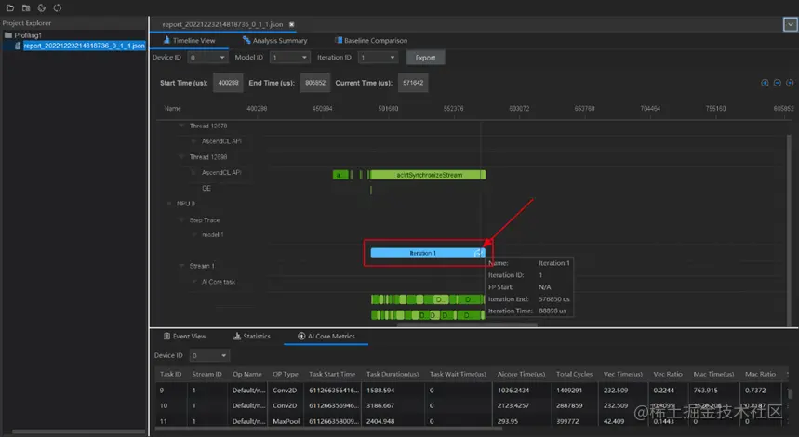The height and width of the screenshot is (437, 799).
Task: Collapse the Step Trace node
Action: [x=180, y=220]
